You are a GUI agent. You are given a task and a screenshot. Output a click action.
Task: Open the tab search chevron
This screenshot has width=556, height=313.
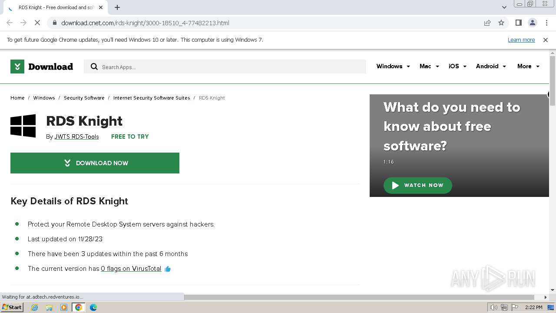pyautogui.click(x=504, y=7)
